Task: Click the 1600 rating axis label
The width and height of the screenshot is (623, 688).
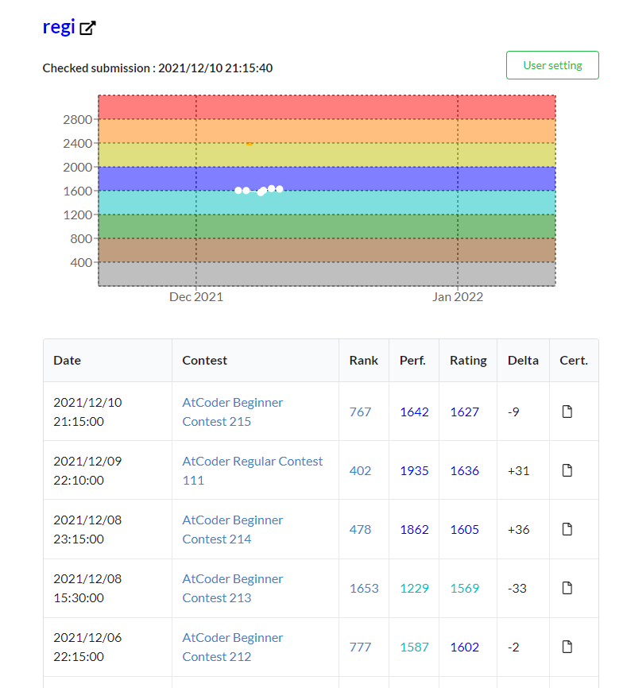Action: pyautogui.click(x=77, y=191)
